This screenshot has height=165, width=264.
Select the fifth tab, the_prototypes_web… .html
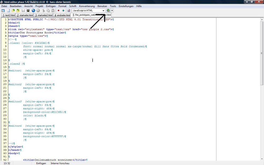coord(91,15)
